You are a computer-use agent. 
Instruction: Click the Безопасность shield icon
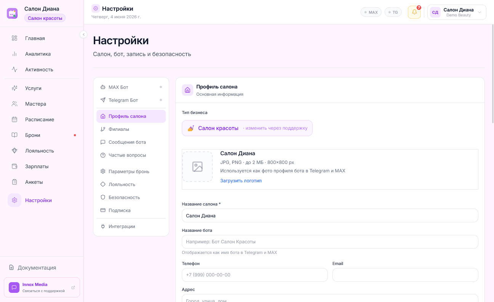pyautogui.click(x=103, y=198)
